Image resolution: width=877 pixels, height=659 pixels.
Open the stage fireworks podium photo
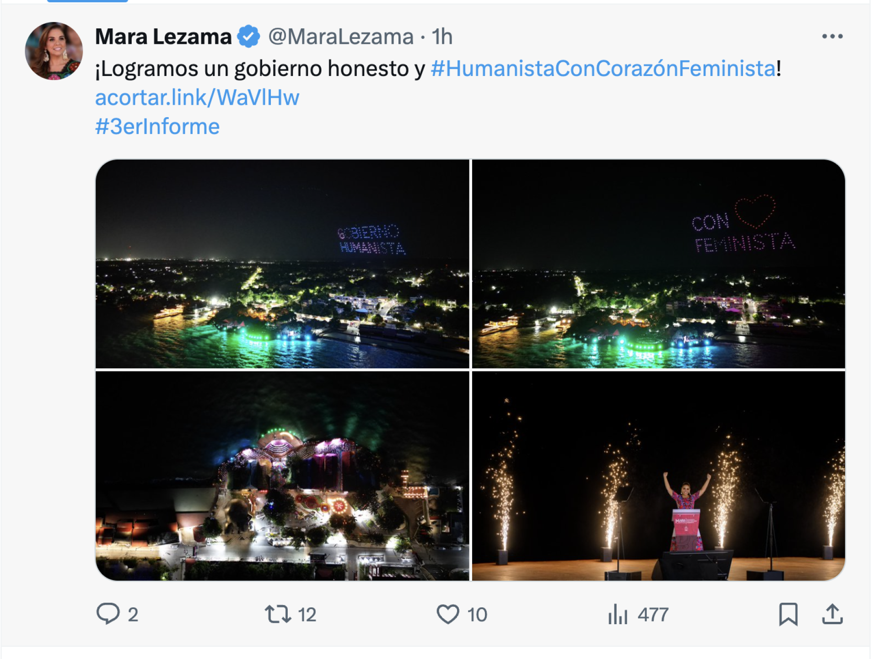(x=658, y=475)
